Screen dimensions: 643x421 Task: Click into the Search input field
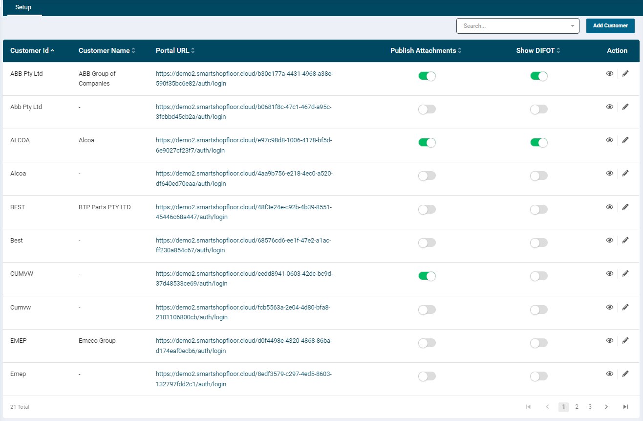coord(513,26)
